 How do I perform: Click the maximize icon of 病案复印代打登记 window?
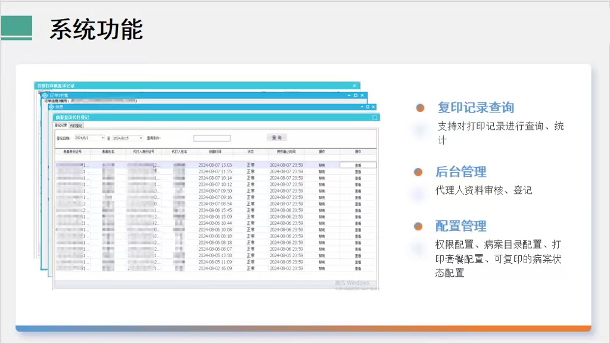375,117
